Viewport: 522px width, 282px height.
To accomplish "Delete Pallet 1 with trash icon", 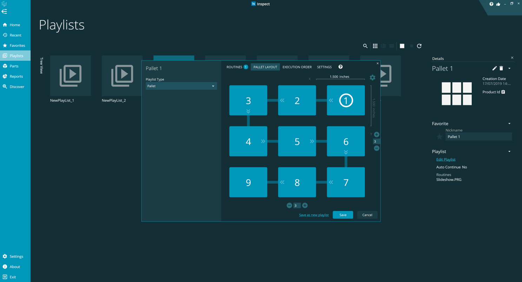I will [x=501, y=68].
